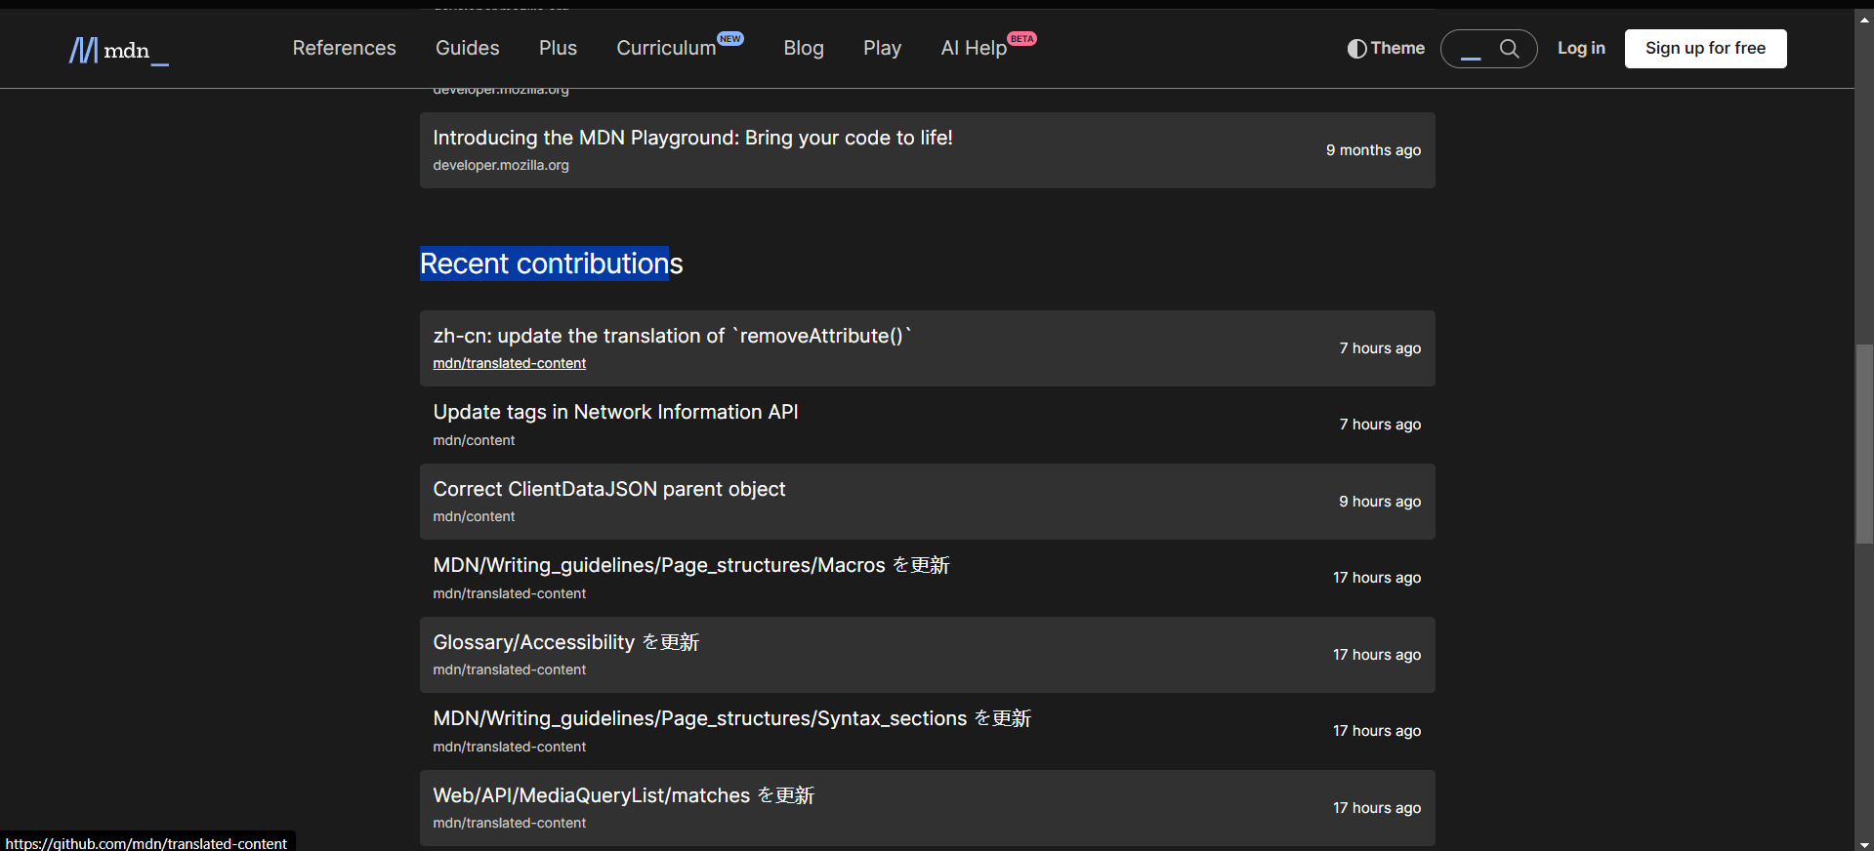Click the search magnifier icon

(1509, 49)
